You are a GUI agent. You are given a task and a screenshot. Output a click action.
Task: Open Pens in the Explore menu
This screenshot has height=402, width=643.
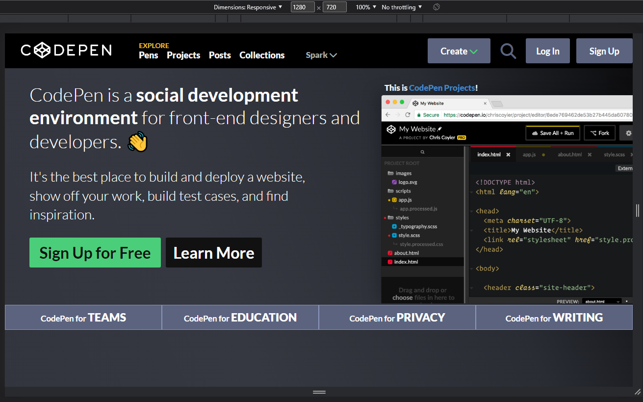(x=148, y=55)
